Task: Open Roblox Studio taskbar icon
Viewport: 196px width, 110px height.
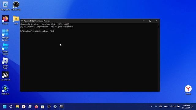Action: point(30,107)
